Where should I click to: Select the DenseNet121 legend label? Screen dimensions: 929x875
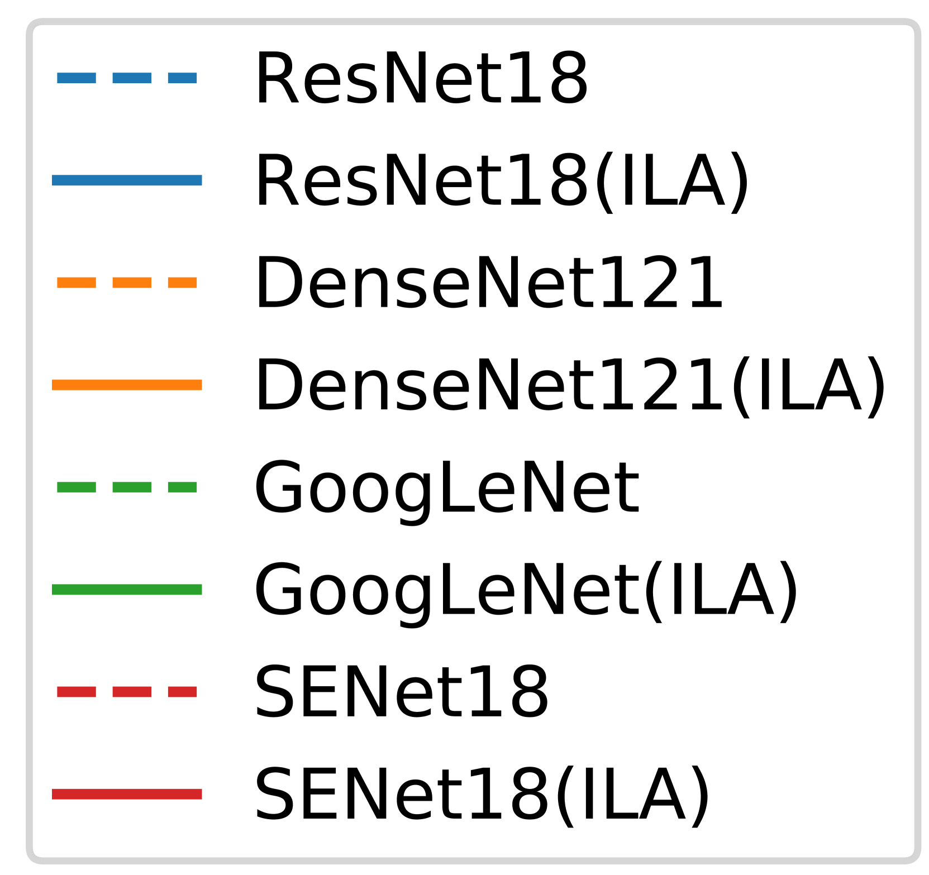489,283
